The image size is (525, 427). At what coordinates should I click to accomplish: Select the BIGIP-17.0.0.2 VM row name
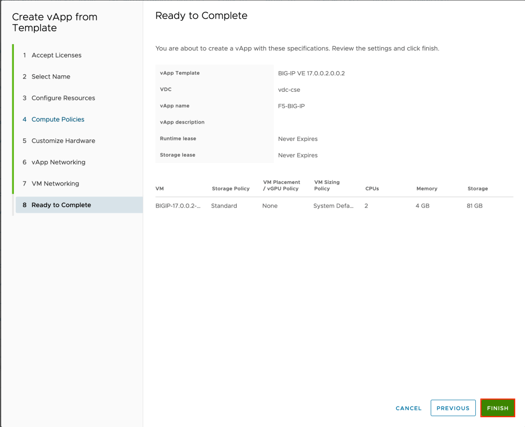click(177, 206)
